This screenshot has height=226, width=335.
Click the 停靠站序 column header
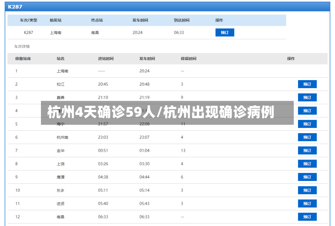click(x=23, y=59)
